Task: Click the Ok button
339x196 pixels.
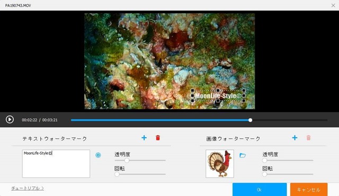Action: point(260,190)
